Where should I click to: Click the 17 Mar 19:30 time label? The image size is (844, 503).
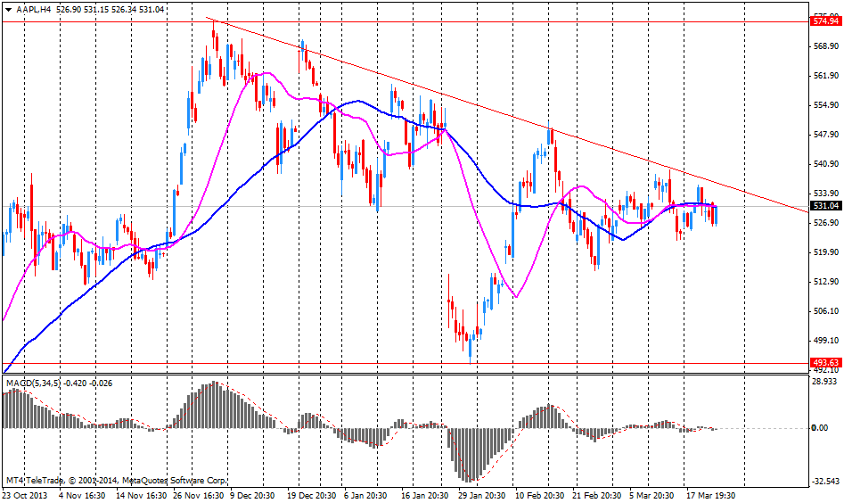click(x=710, y=495)
